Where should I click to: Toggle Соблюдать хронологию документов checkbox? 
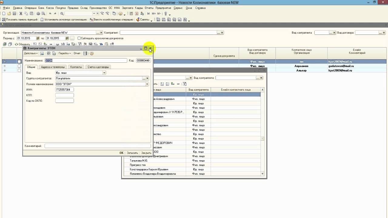pyautogui.click(x=79, y=38)
